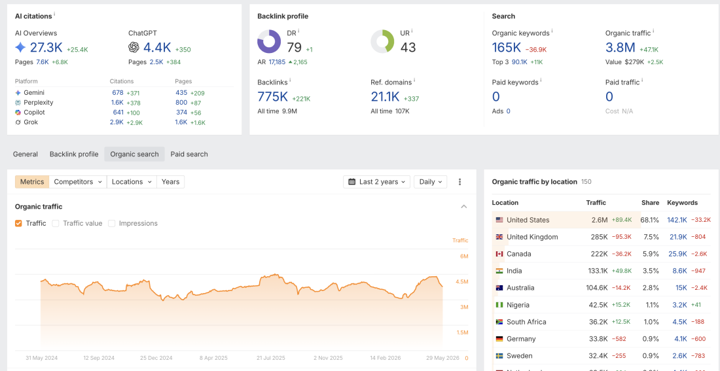This screenshot has width=720, height=371.
Task: Click the Paid keywords info icon
Action: pyautogui.click(x=541, y=80)
